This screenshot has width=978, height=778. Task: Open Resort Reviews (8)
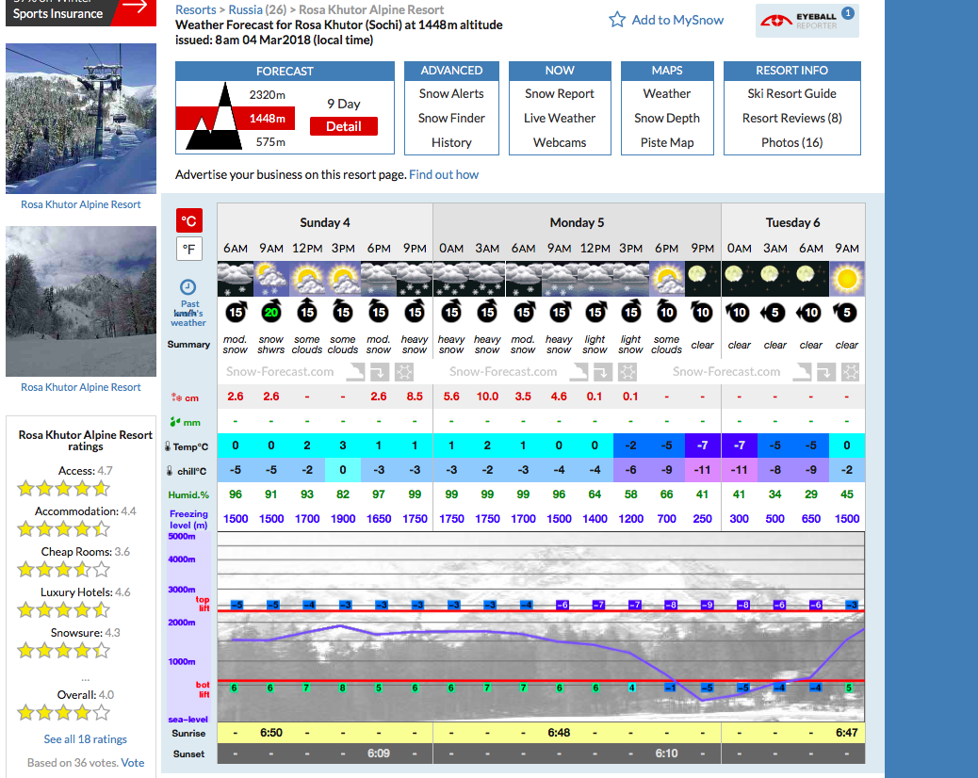(x=792, y=118)
